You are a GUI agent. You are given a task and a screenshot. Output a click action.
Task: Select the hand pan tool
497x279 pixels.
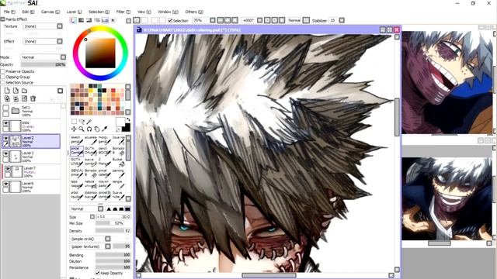97,129
